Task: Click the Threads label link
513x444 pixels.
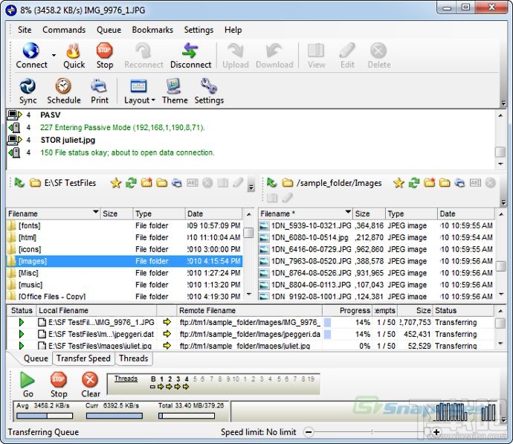Action: (x=126, y=379)
